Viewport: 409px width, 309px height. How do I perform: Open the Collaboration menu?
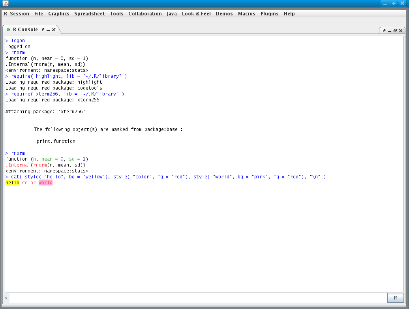point(145,14)
